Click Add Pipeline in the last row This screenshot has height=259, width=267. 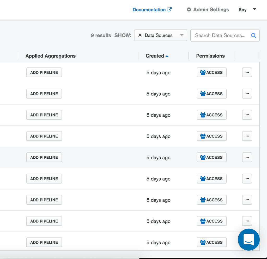44,242
